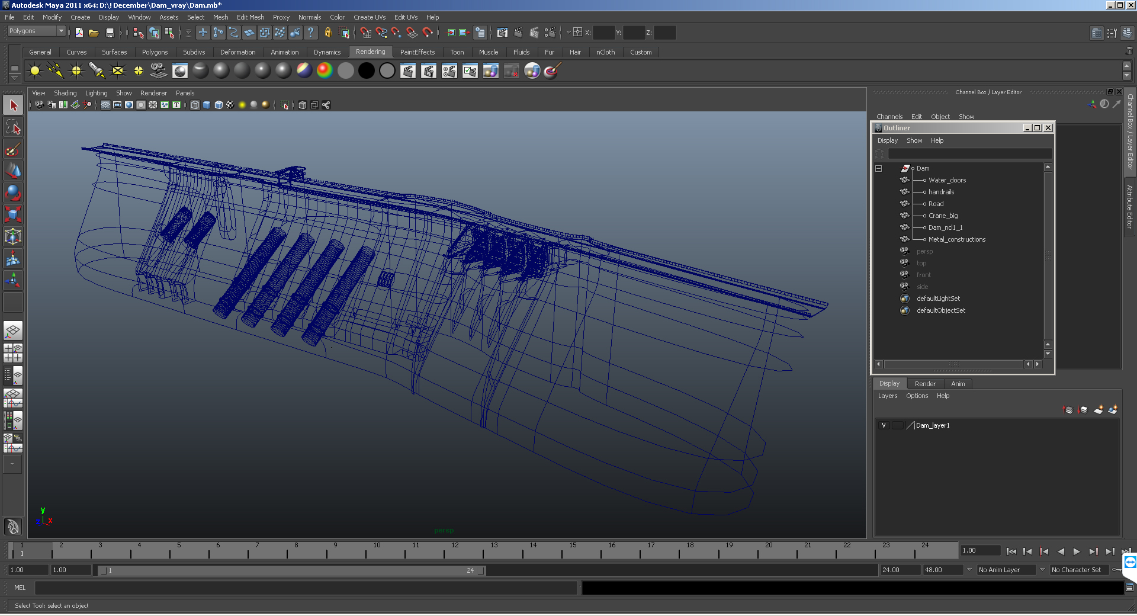Viewport: 1137px width, 616px height.
Task: Open the 3D Paint tool shelf icon
Action: coord(553,71)
